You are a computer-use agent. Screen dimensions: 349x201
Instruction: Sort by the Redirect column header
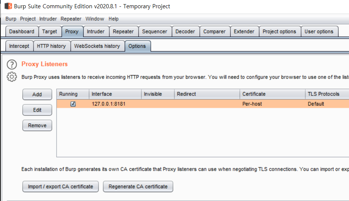[x=207, y=94]
